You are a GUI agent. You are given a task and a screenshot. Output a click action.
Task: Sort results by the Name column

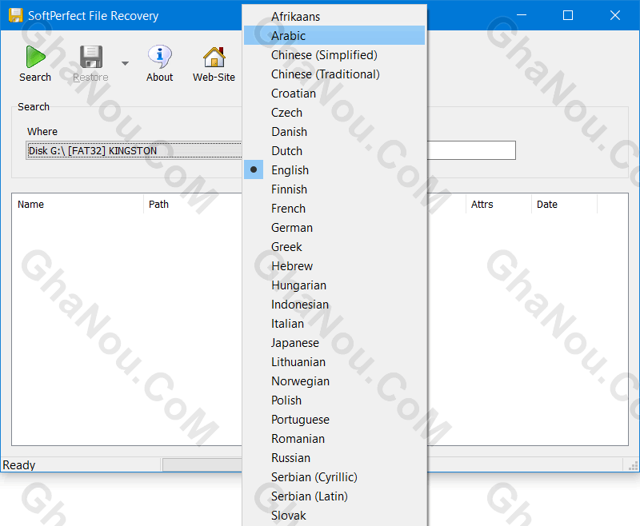click(x=78, y=204)
